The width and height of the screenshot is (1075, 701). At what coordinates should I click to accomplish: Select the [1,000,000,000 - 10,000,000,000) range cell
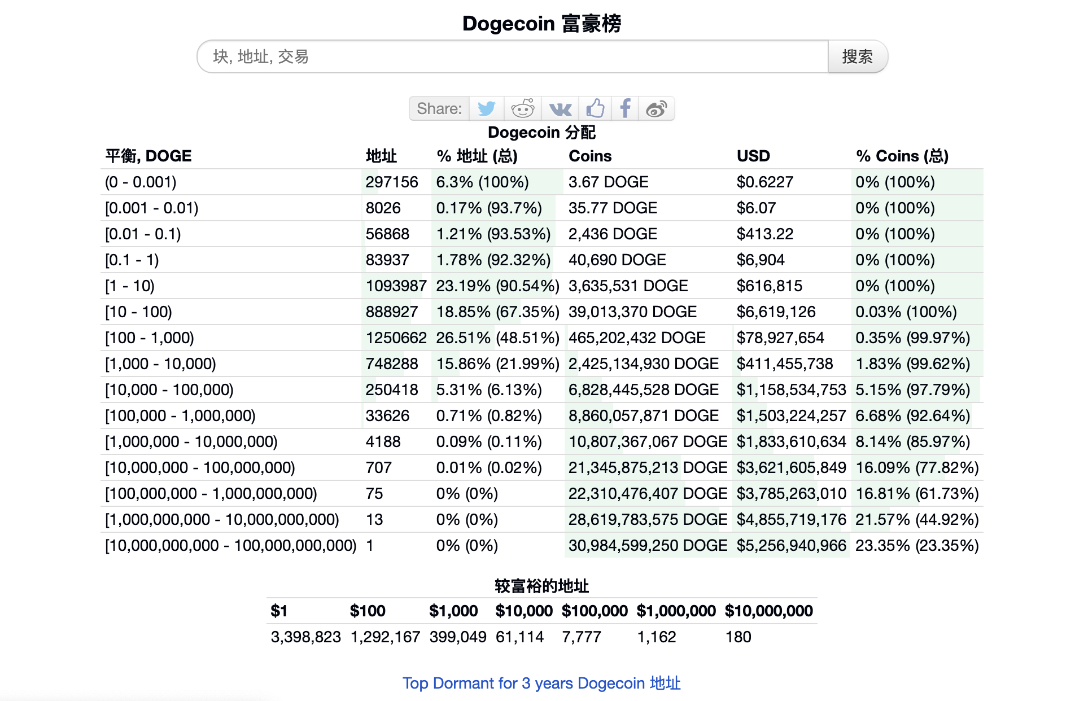[222, 519]
